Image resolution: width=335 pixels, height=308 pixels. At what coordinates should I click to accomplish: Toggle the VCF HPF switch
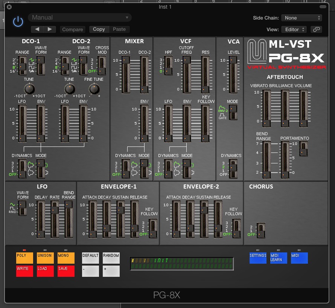168,65
